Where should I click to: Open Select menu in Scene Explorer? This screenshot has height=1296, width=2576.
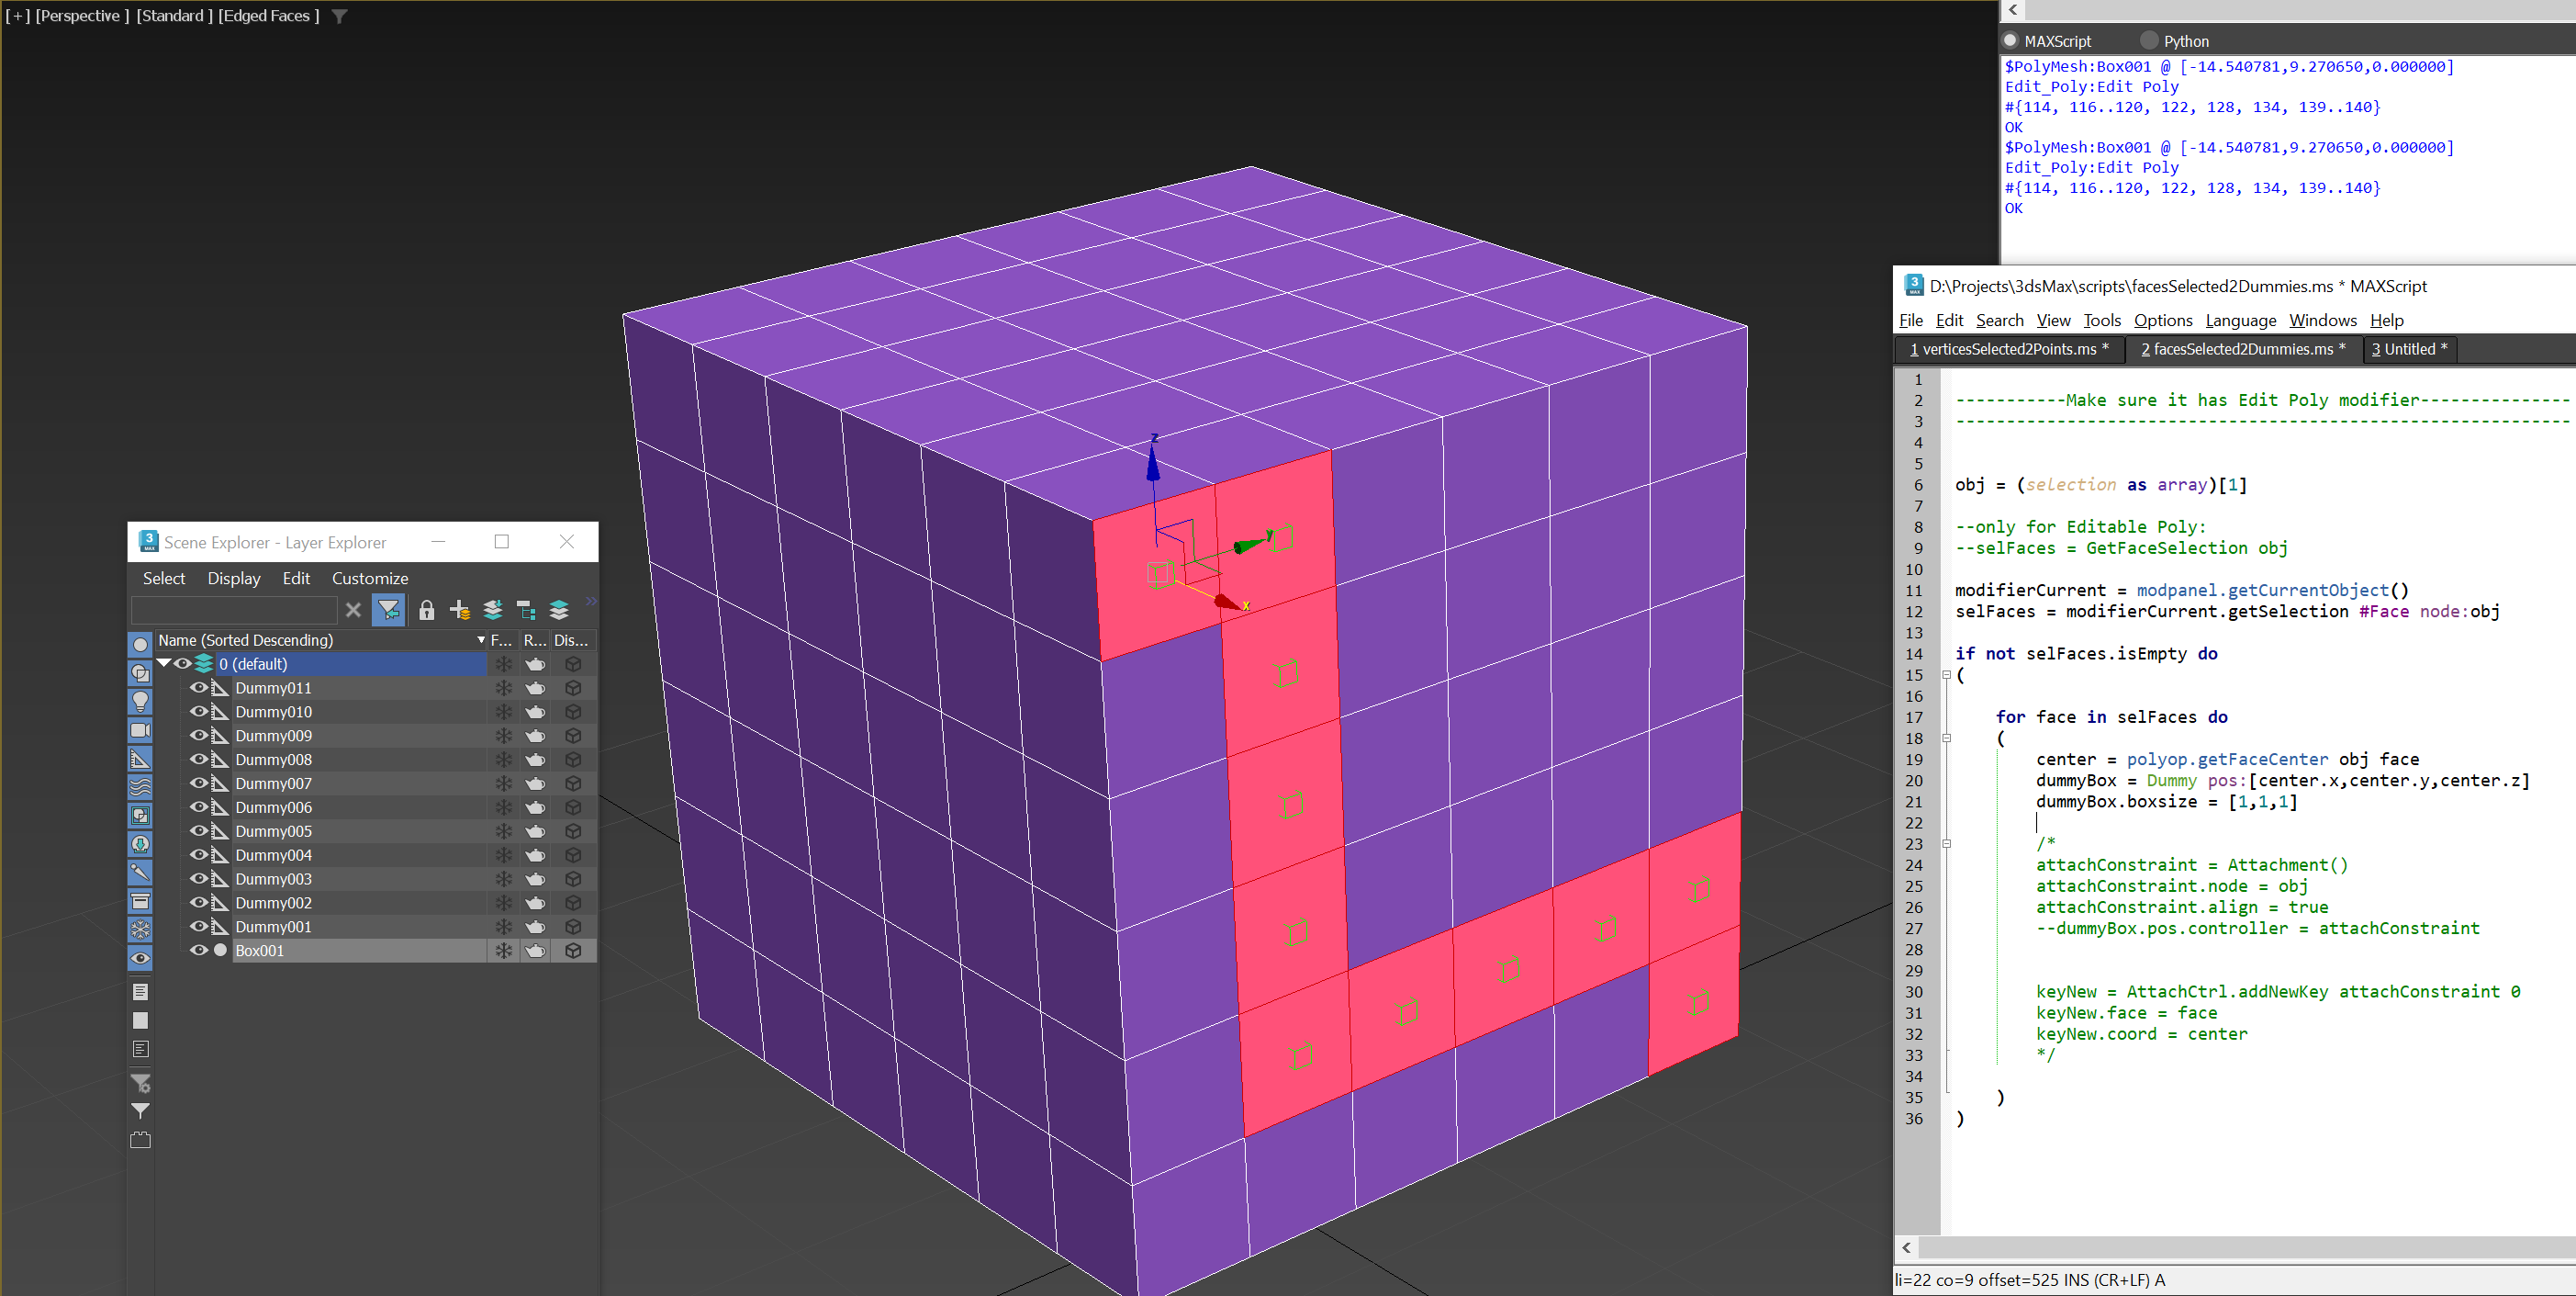(164, 579)
